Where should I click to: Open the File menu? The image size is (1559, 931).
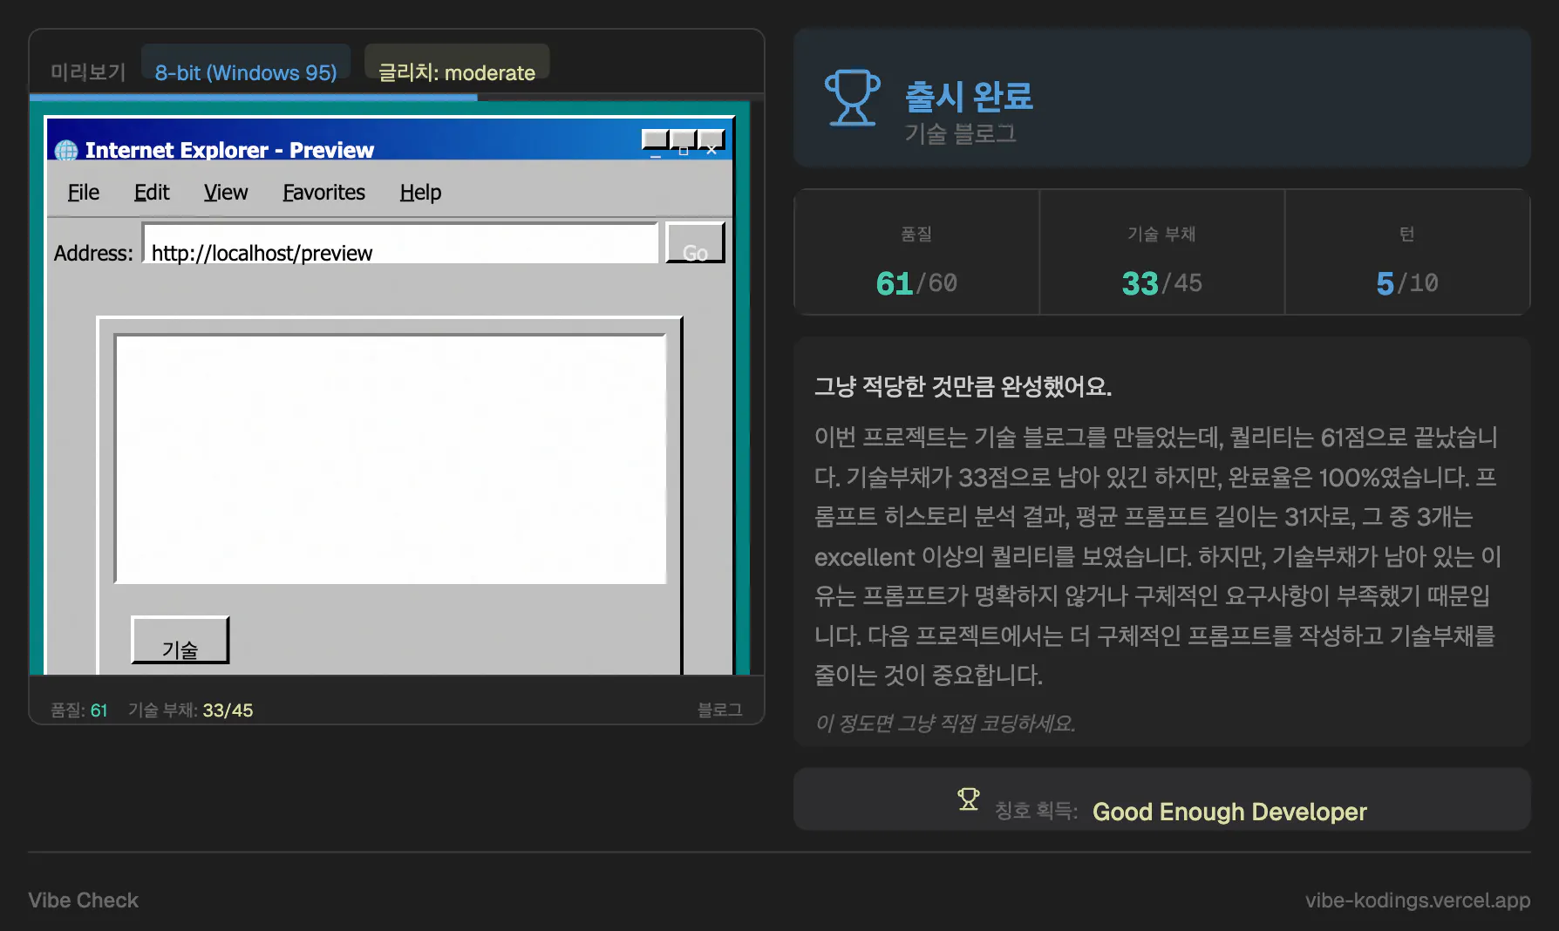(84, 192)
